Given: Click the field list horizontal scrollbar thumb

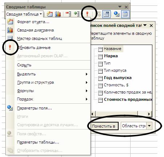Looking at the screenshot, I should 117,114.
